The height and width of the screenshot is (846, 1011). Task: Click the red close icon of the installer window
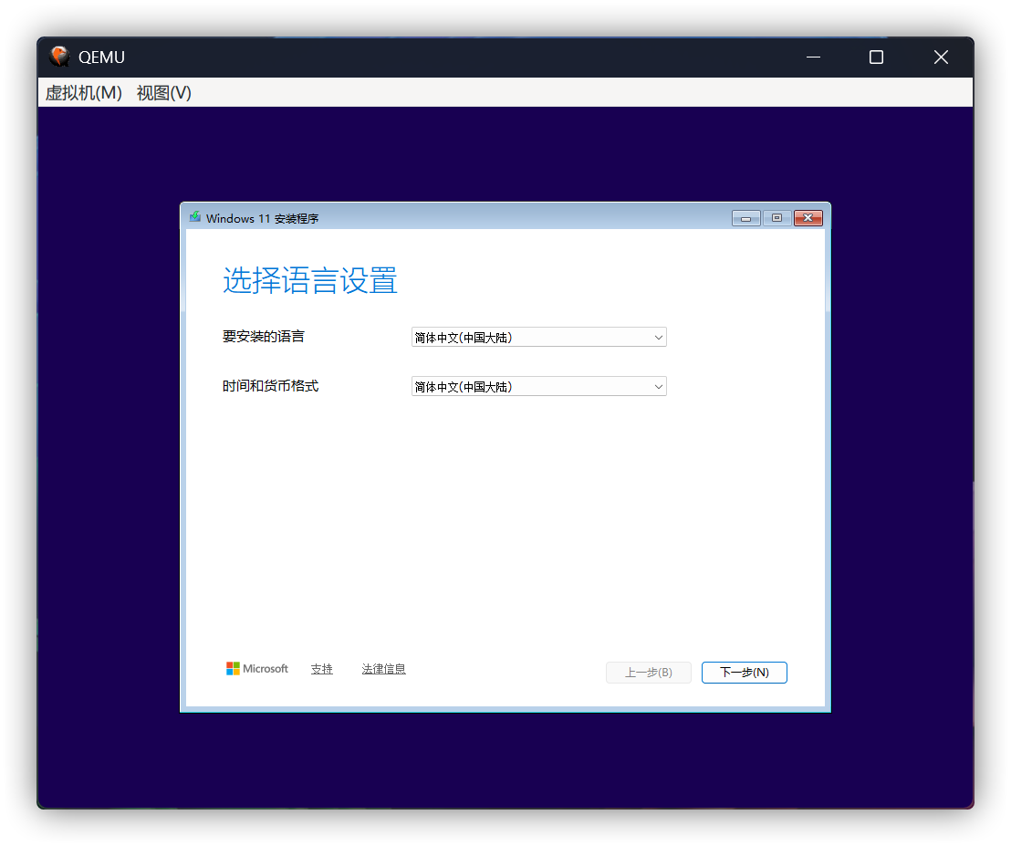pyautogui.click(x=808, y=218)
